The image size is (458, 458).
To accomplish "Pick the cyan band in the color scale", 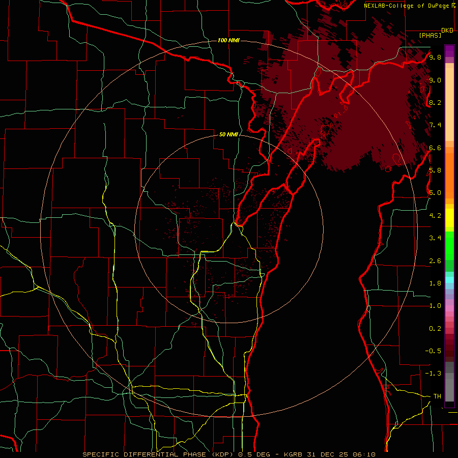I will (x=449, y=280).
